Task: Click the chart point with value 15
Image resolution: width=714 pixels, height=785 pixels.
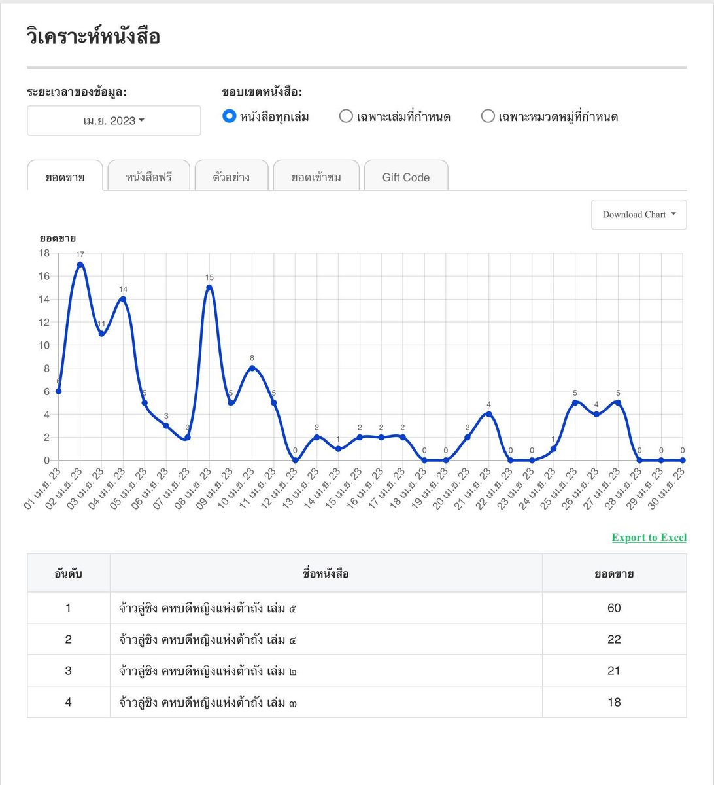Action: pyautogui.click(x=209, y=288)
